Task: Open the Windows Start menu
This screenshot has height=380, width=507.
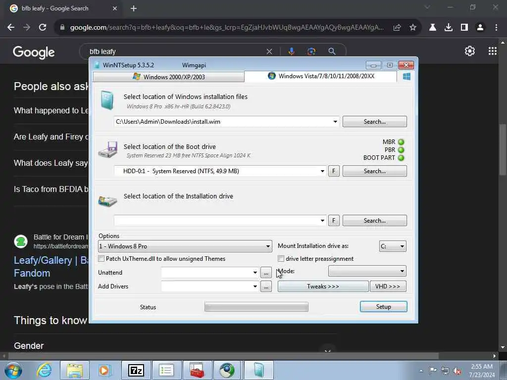Action: point(13,370)
